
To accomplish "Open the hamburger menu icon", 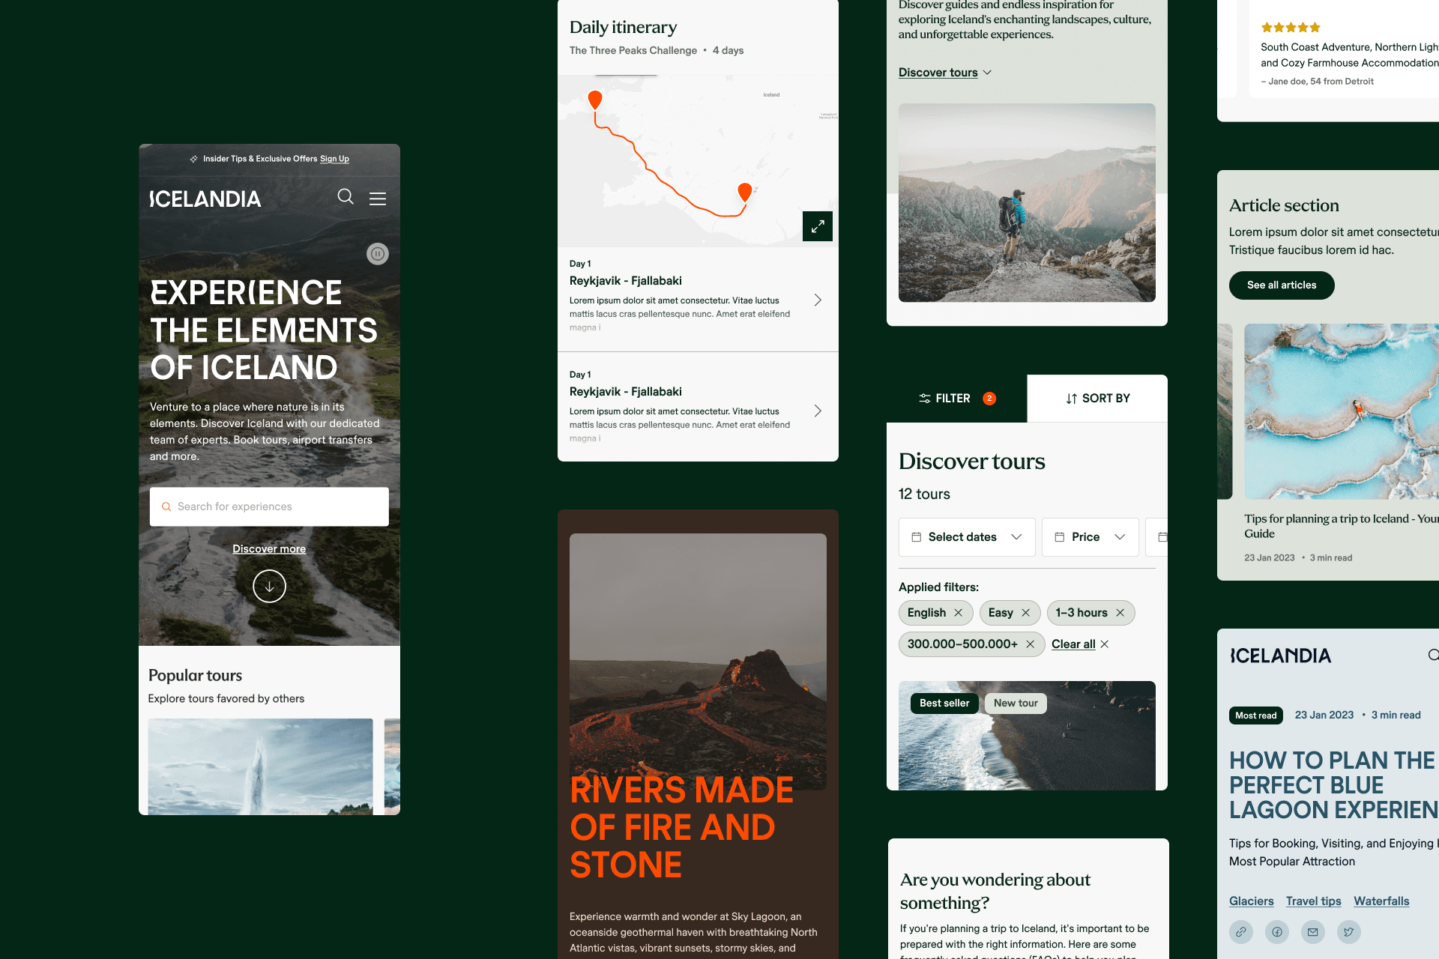I will pos(378,199).
